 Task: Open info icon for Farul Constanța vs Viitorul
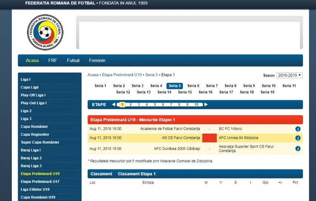click(298, 129)
